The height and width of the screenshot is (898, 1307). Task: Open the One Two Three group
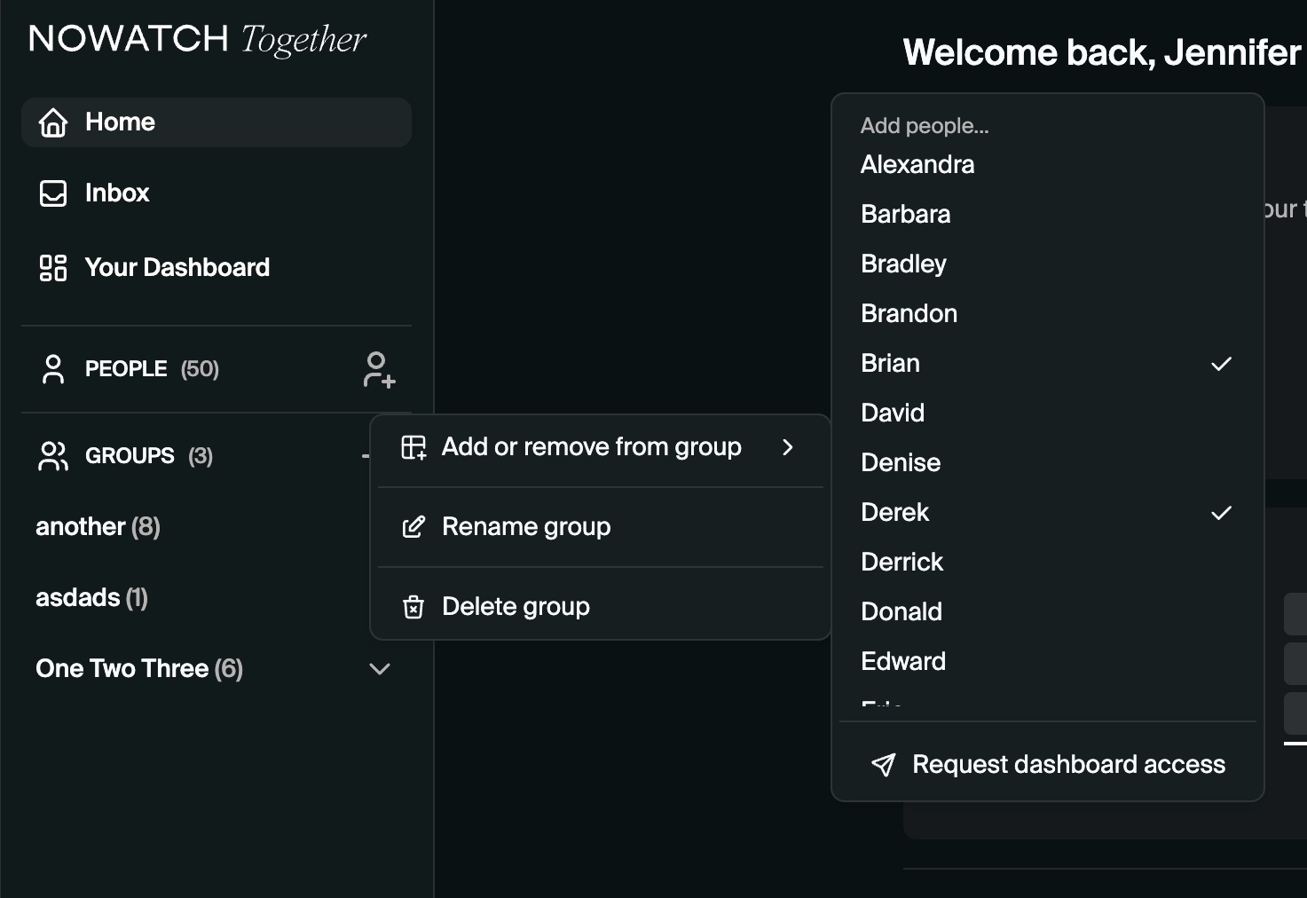click(139, 669)
